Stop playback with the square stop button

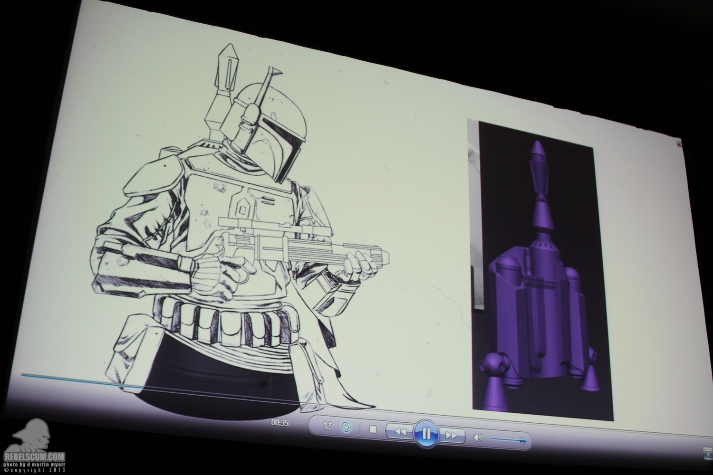373,430
